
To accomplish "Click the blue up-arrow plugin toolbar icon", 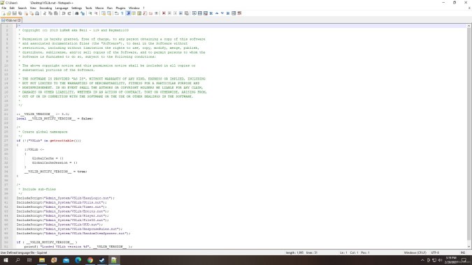I will [x=217, y=13].
